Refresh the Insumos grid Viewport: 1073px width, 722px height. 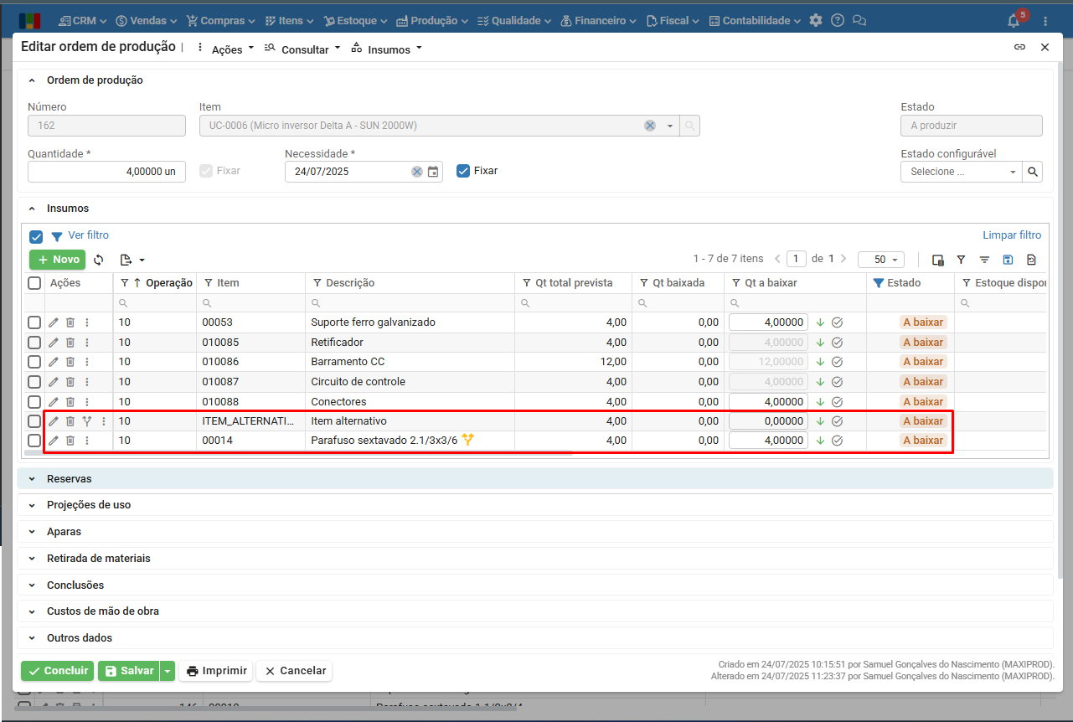(x=99, y=260)
